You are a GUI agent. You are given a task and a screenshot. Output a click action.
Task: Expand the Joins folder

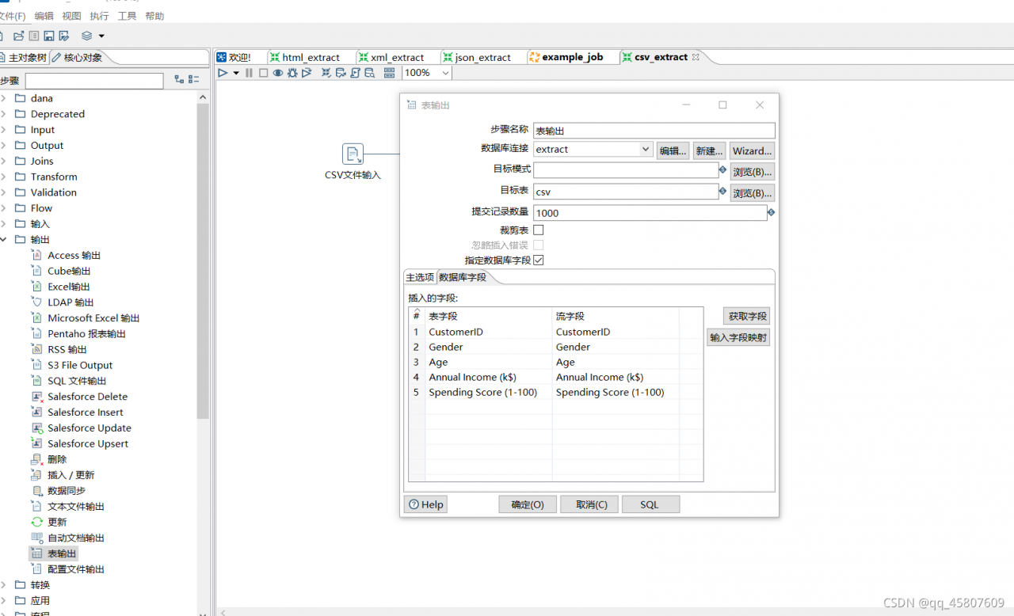tap(4, 161)
